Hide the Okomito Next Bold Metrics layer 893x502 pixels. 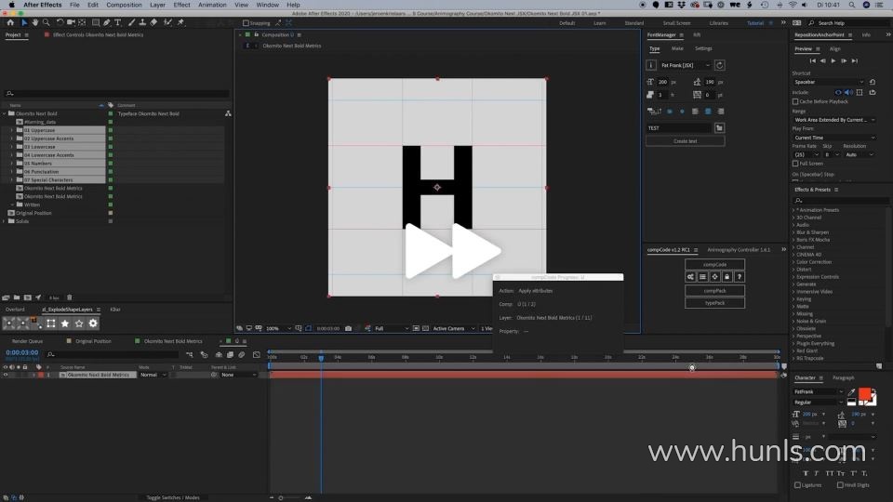6,375
